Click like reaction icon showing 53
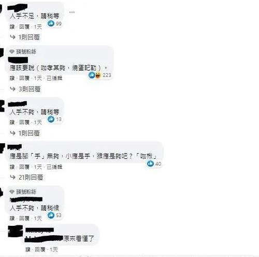Viewport: 259px width, 257px height. pos(51,215)
